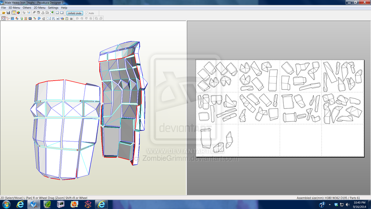Open the first Internet Explorer taskbar icon

[20, 204]
